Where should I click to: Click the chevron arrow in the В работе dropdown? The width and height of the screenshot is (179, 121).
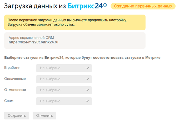coord(88,68)
